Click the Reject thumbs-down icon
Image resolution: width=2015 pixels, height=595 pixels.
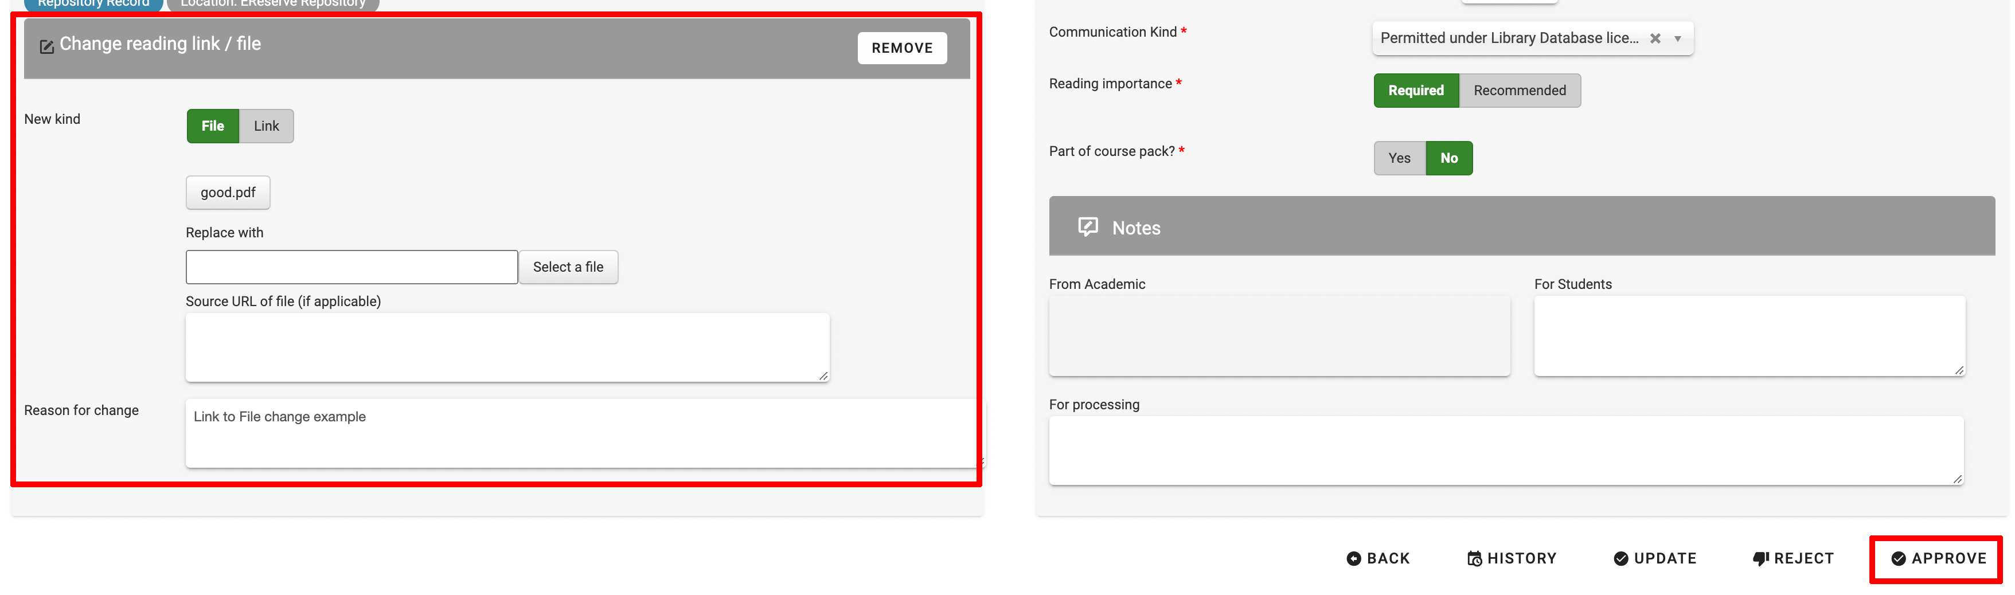click(1761, 558)
